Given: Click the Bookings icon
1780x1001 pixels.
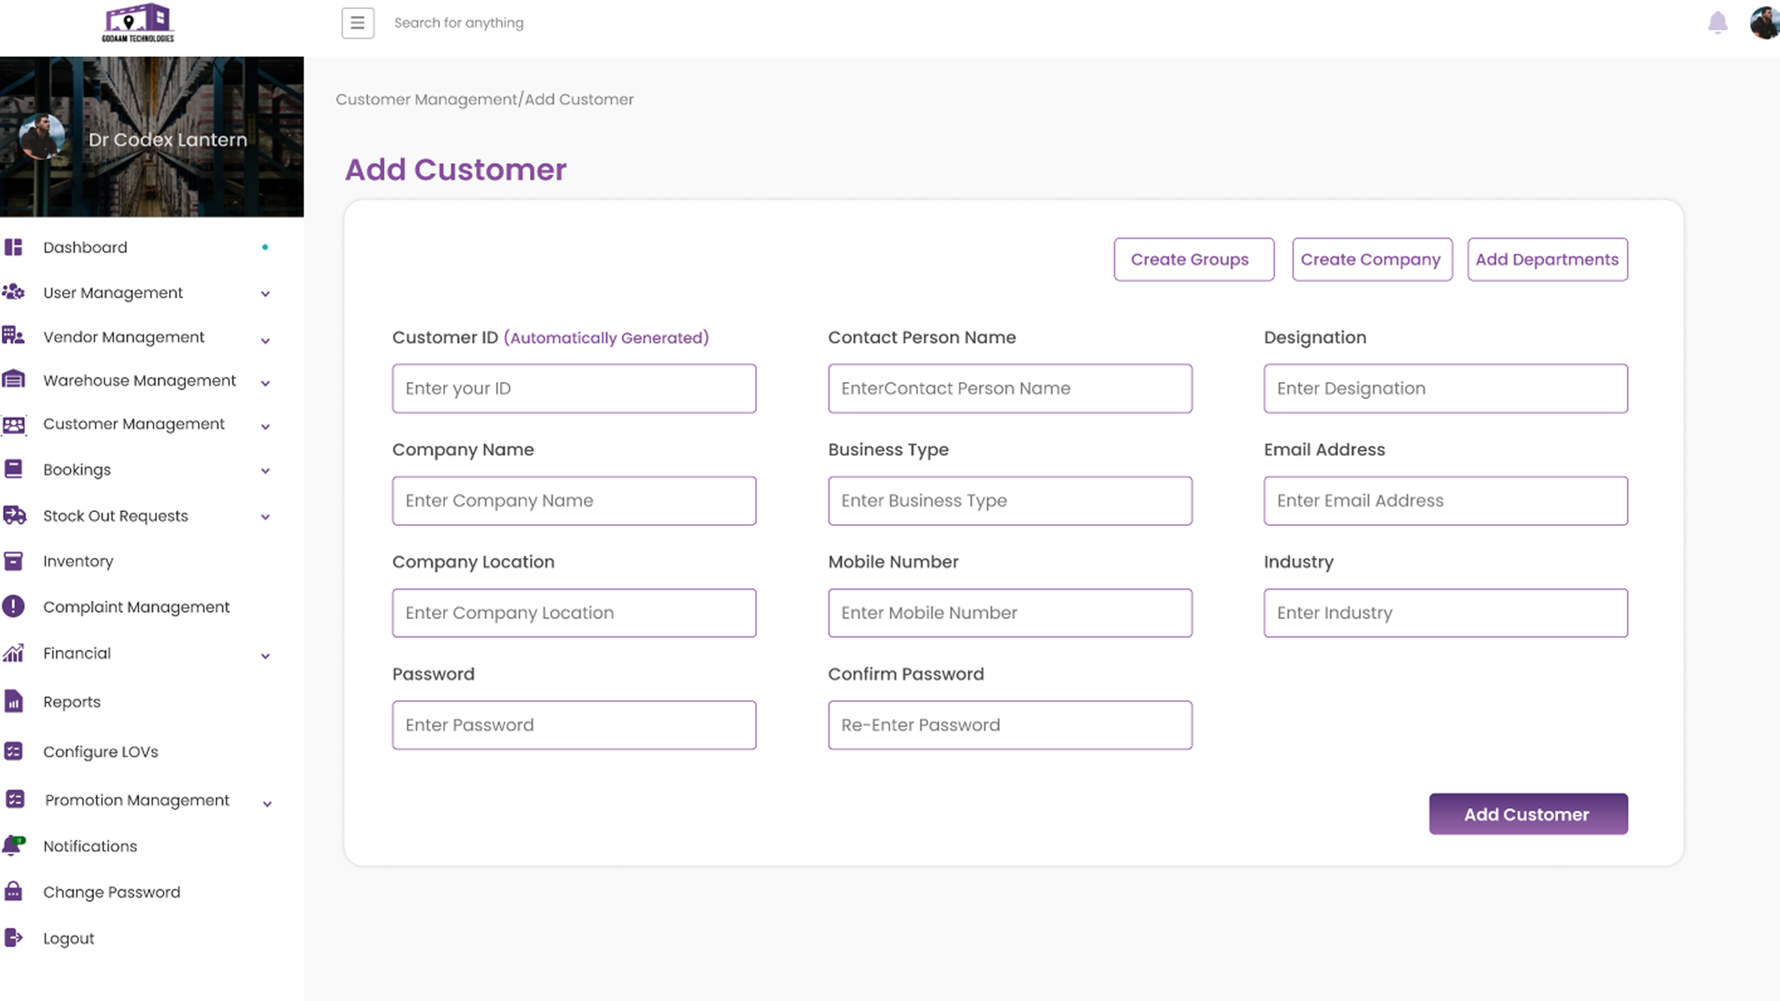Looking at the screenshot, I should point(13,469).
